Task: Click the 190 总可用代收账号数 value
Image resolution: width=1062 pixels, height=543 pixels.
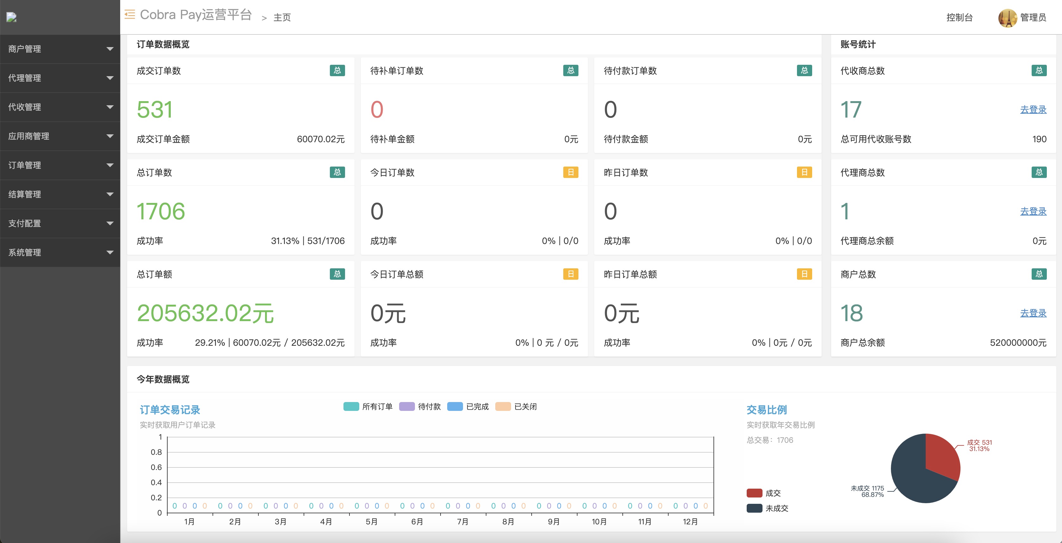Action: (1039, 139)
